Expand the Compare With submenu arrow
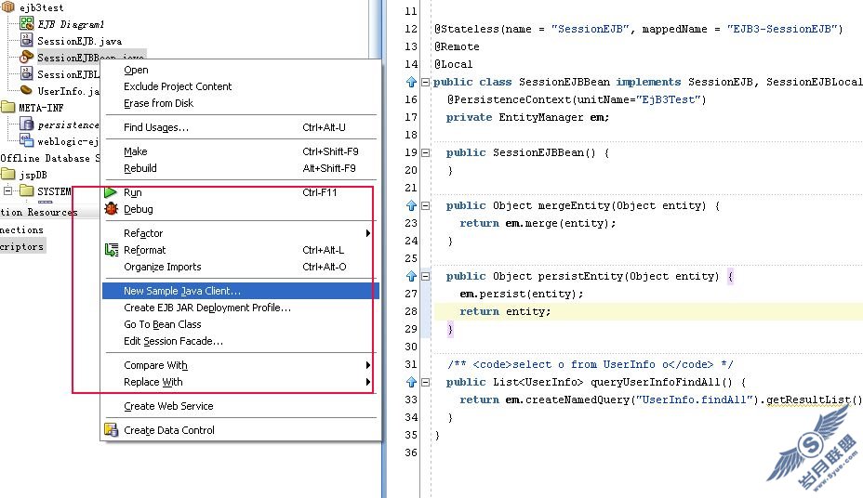863x498 pixels. tap(367, 365)
